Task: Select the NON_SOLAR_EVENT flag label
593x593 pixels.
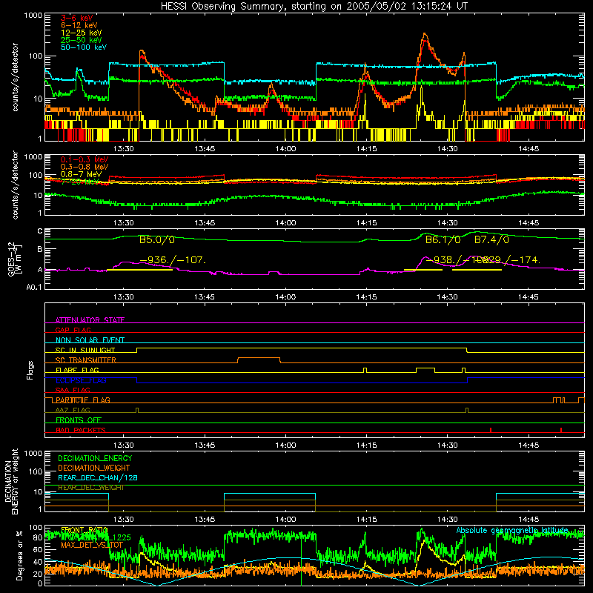Action: [90, 340]
